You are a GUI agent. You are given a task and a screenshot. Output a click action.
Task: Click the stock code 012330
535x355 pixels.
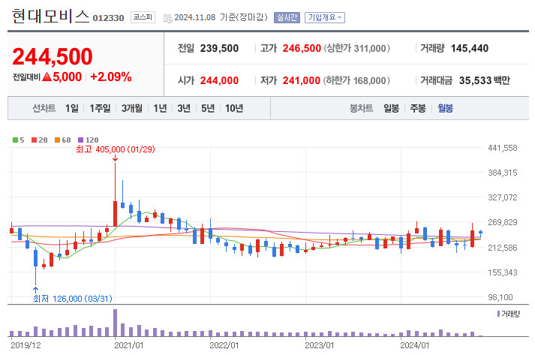coord(108,18)
